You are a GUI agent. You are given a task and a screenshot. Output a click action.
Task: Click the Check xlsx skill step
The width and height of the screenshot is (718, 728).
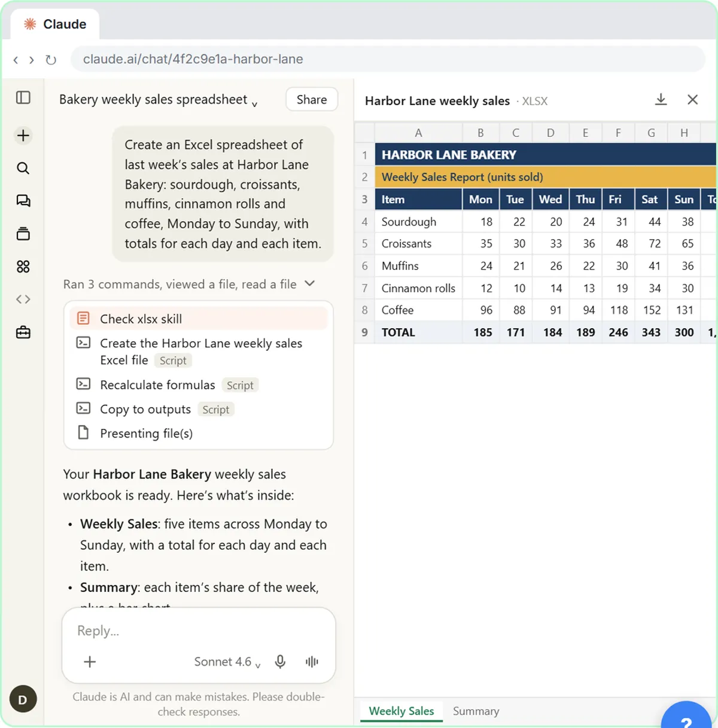coord(199,319)
